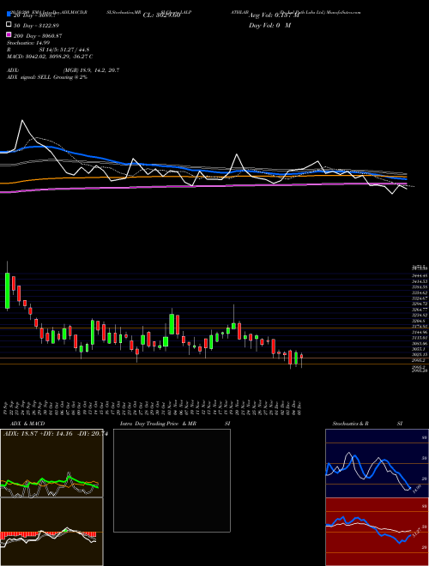Click the blue 20 Day legend swatch
This screenshot has height=566, width=429.
coord(9,15)
